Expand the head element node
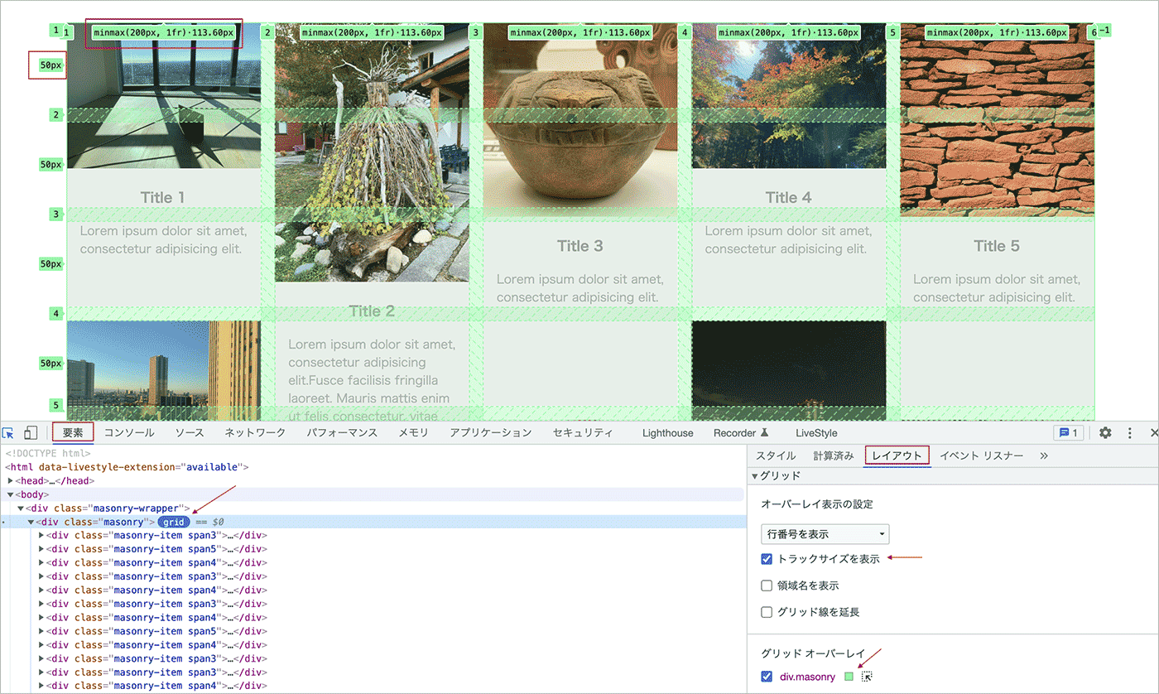The height and width of the screenshot is (694, 1159). point(11,481)
